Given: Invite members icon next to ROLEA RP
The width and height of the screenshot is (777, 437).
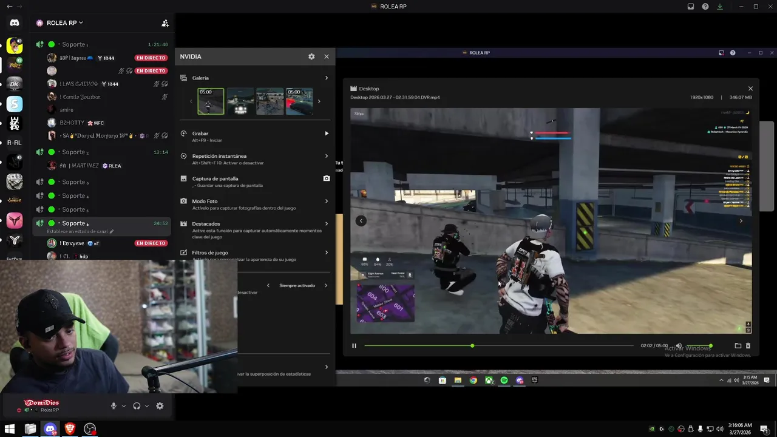Looking at the screenshot, I should (165, 23).
